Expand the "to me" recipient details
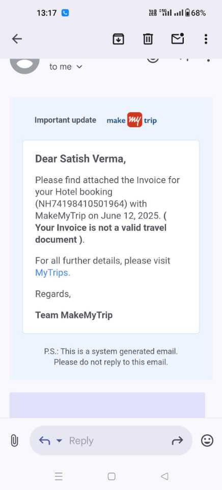 click(66, 66)
